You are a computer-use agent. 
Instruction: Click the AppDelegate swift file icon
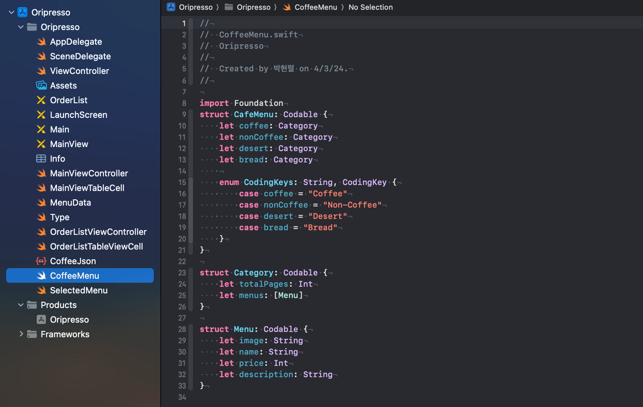[41, 41]
